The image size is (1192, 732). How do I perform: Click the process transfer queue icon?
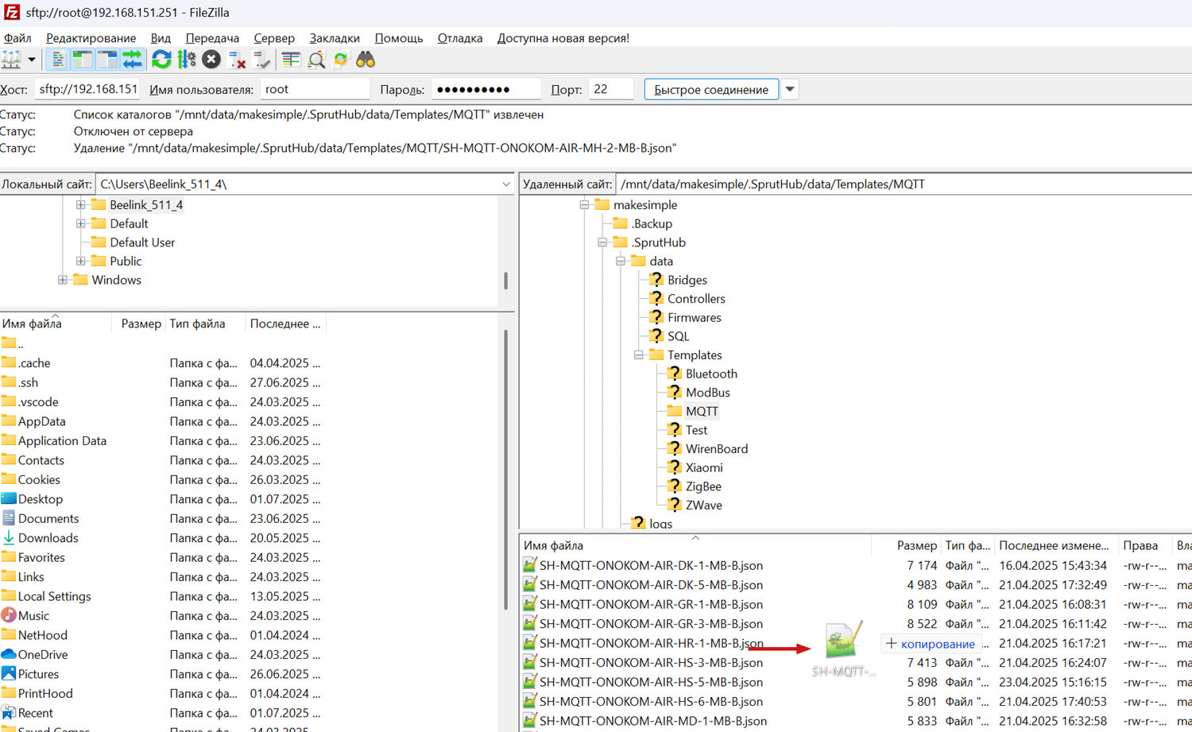pyautogui.click(x=187, y=60)
